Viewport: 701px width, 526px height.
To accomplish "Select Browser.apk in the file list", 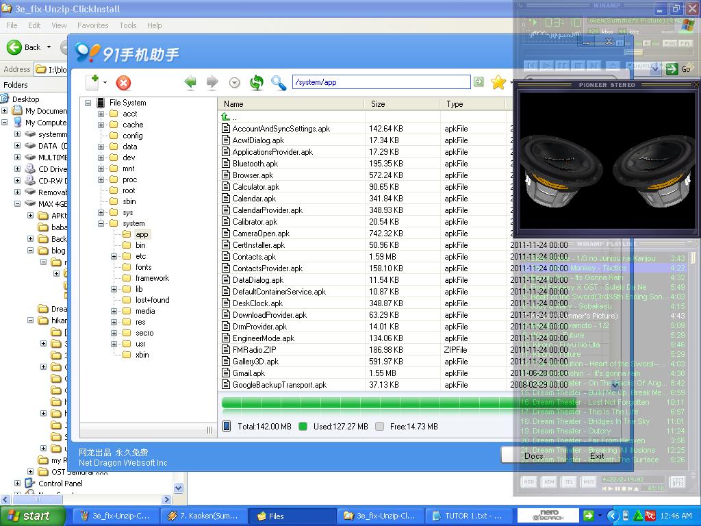I will point(253,175).
